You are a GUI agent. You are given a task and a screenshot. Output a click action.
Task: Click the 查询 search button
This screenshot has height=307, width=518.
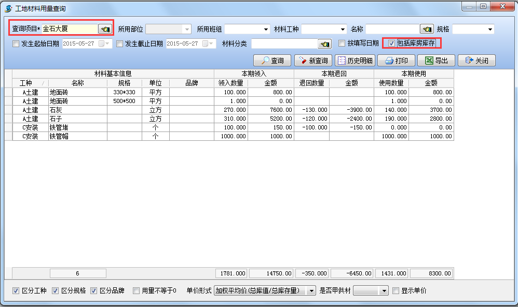click(x=272, y=61)
